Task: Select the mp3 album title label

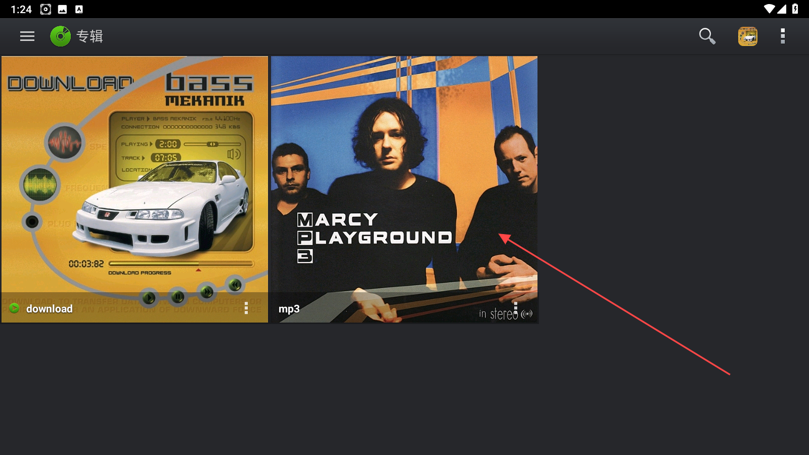Action: coord(289,309)
